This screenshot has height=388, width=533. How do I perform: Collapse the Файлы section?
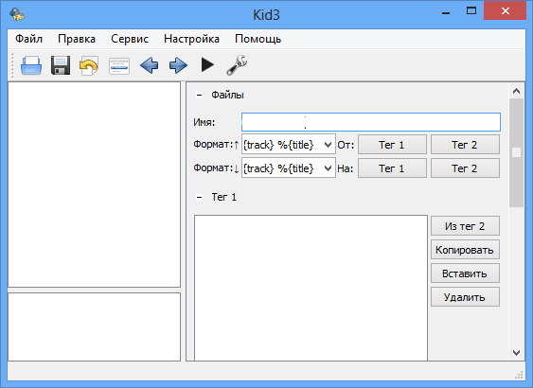tap(199, 96)
